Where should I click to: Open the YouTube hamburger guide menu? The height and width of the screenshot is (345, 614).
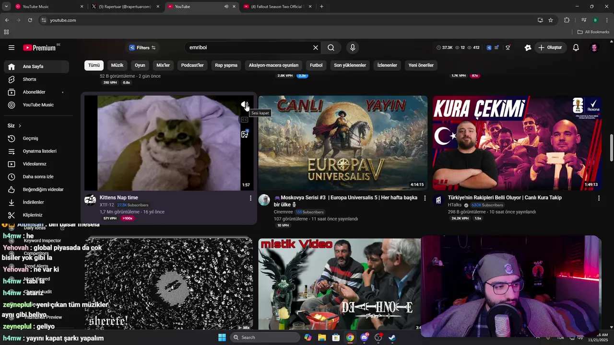(x=12, y=47)
